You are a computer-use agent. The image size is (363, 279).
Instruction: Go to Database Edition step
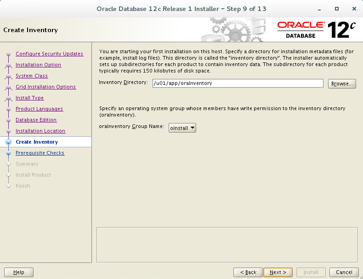pyautogui.click(x=36, y=120)
